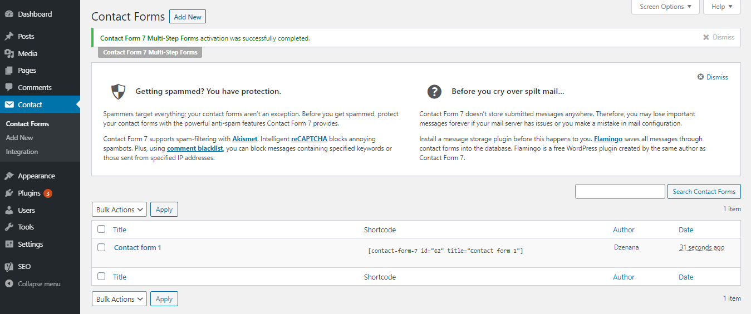Click the Tools wrench icon

click(9, 227)
